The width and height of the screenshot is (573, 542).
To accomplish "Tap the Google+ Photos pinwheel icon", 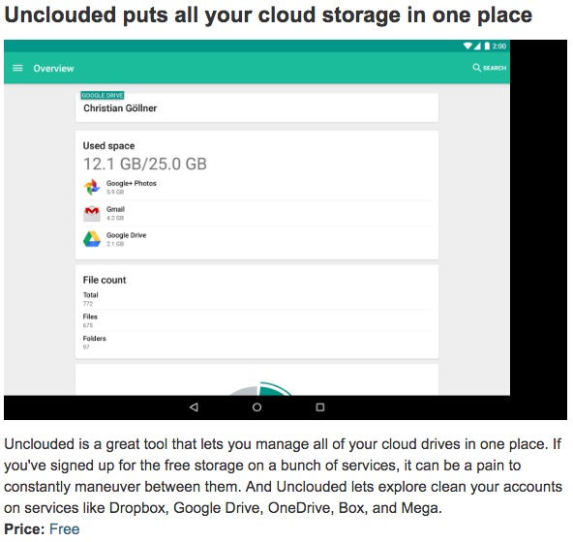I will (92, 187).
